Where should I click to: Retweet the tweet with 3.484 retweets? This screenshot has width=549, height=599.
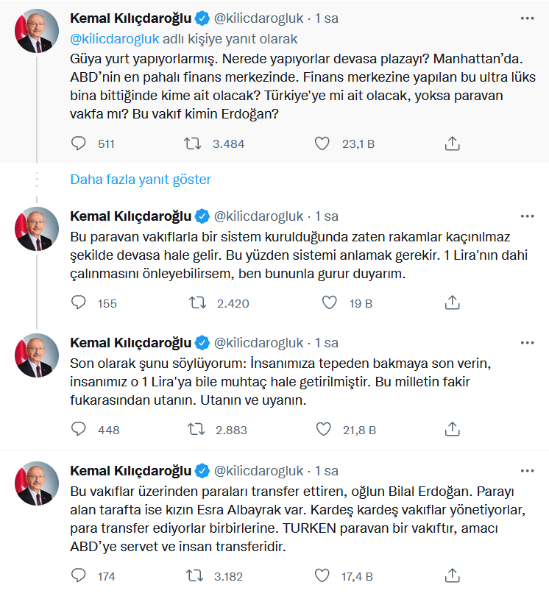coord(192,143)
